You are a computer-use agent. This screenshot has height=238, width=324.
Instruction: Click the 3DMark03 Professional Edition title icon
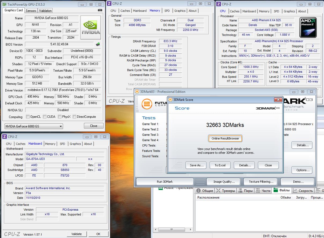point(137,91)
